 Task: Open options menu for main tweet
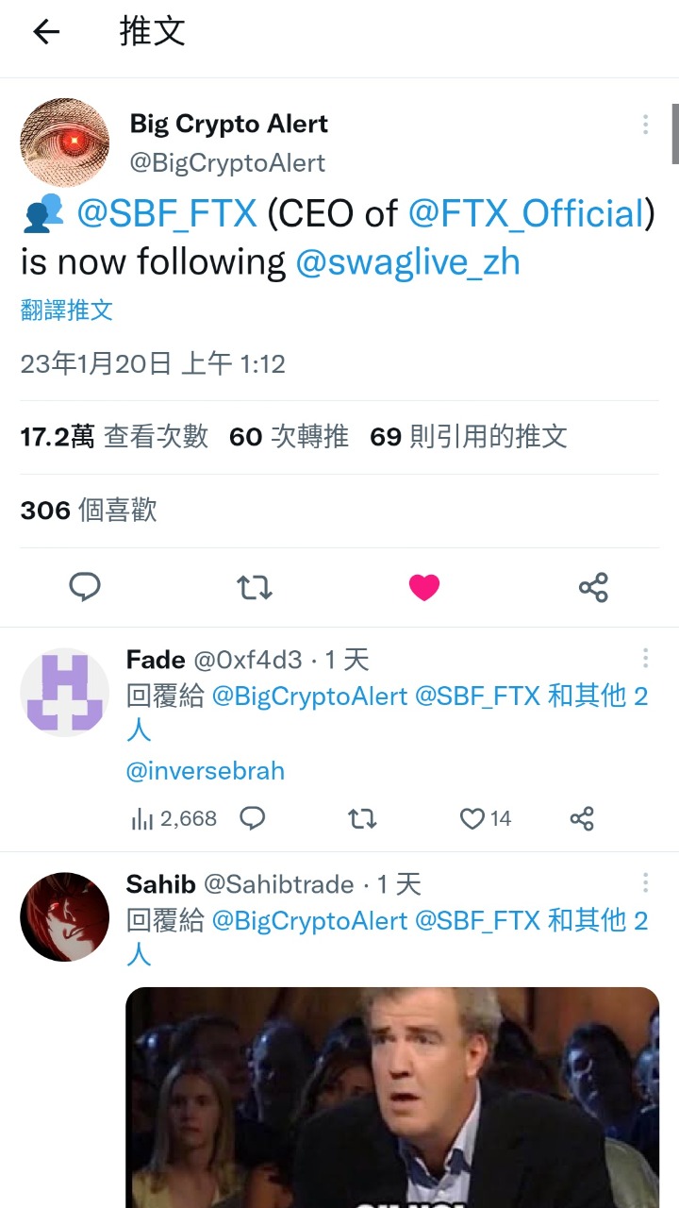click(645, 125)
